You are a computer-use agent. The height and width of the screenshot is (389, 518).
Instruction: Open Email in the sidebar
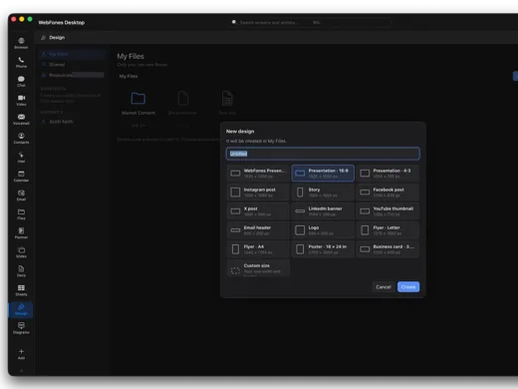click(x=21, y=194)
